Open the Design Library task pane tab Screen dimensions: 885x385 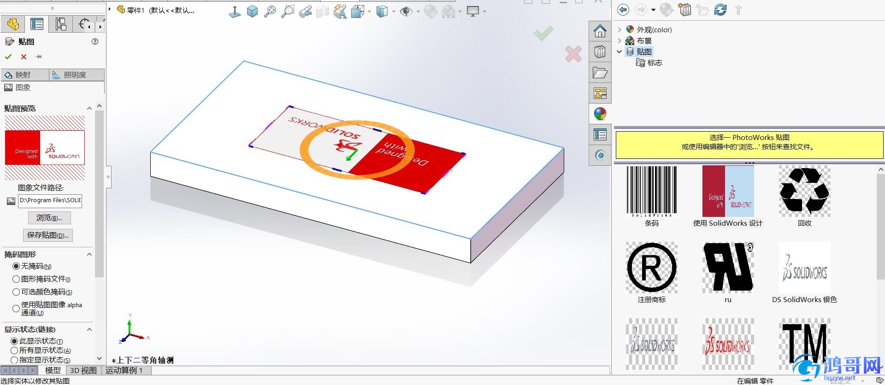click(x=600, y=52)
